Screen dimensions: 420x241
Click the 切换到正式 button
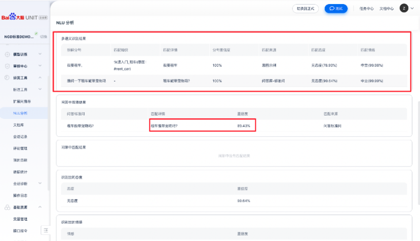pyautogui.click(x=306, y=9)
